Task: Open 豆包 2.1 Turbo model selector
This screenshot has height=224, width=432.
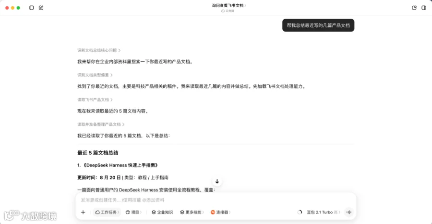Action: (324, 212)
